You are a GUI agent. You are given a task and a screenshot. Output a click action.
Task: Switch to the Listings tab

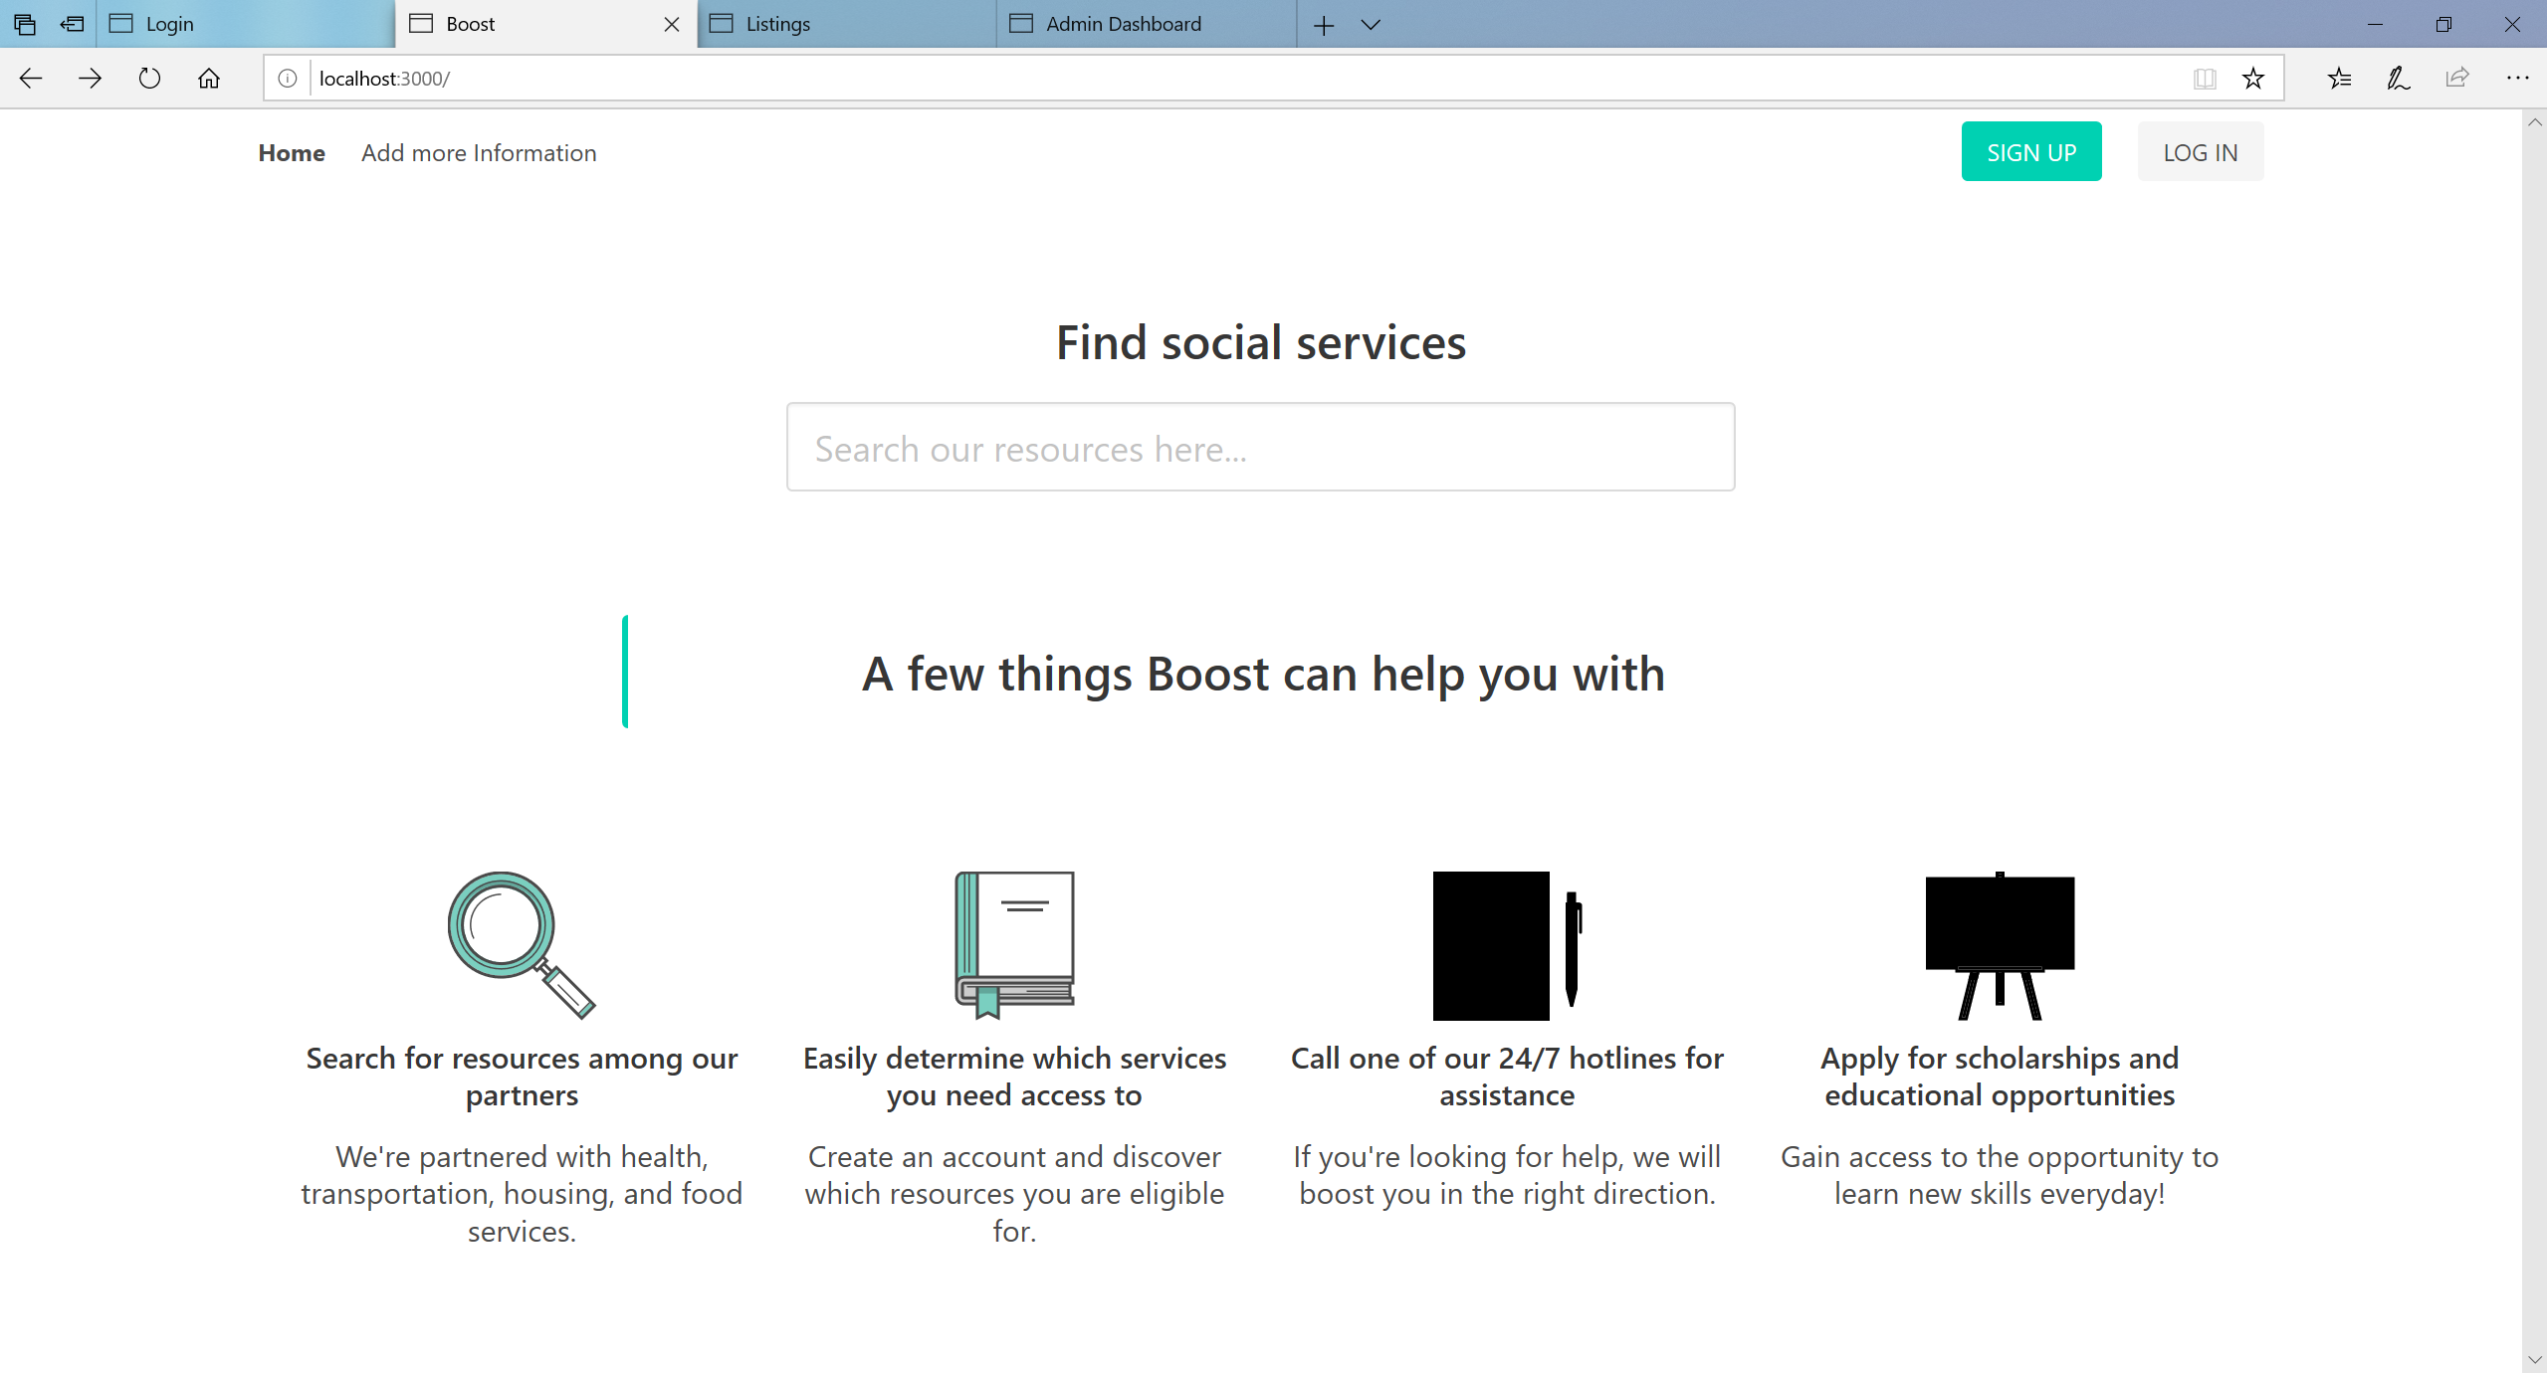[x=846, y=24]
